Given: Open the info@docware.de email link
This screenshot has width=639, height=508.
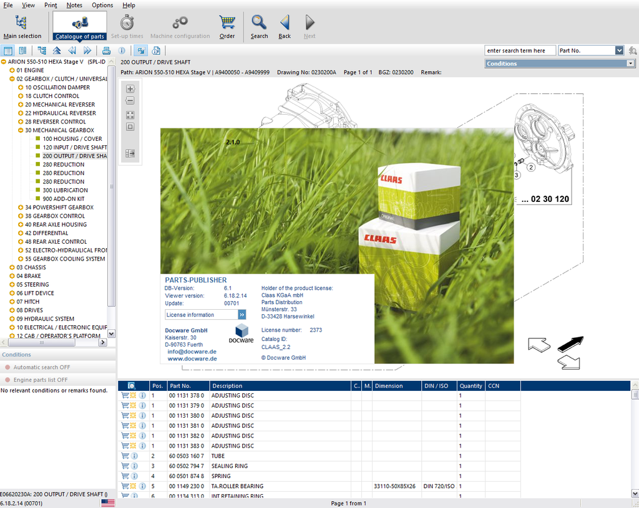Looking at the screenshot, I should point(192,352).
